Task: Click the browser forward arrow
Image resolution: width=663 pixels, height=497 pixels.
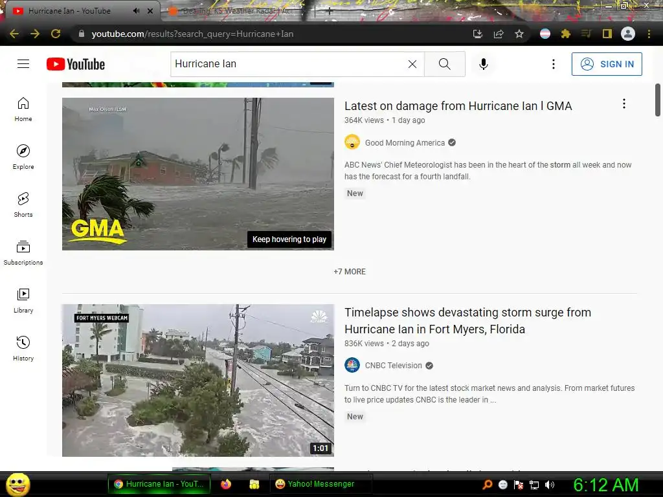Action: coord(35,34)
